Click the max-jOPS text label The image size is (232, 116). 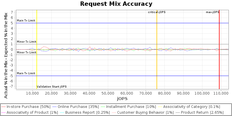click(212, 12)
